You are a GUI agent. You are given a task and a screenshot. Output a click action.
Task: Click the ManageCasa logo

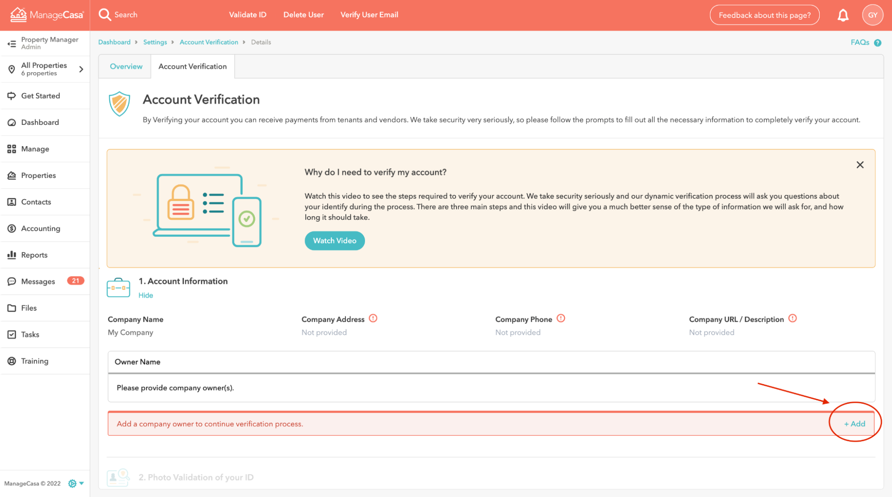coord(46,15)
